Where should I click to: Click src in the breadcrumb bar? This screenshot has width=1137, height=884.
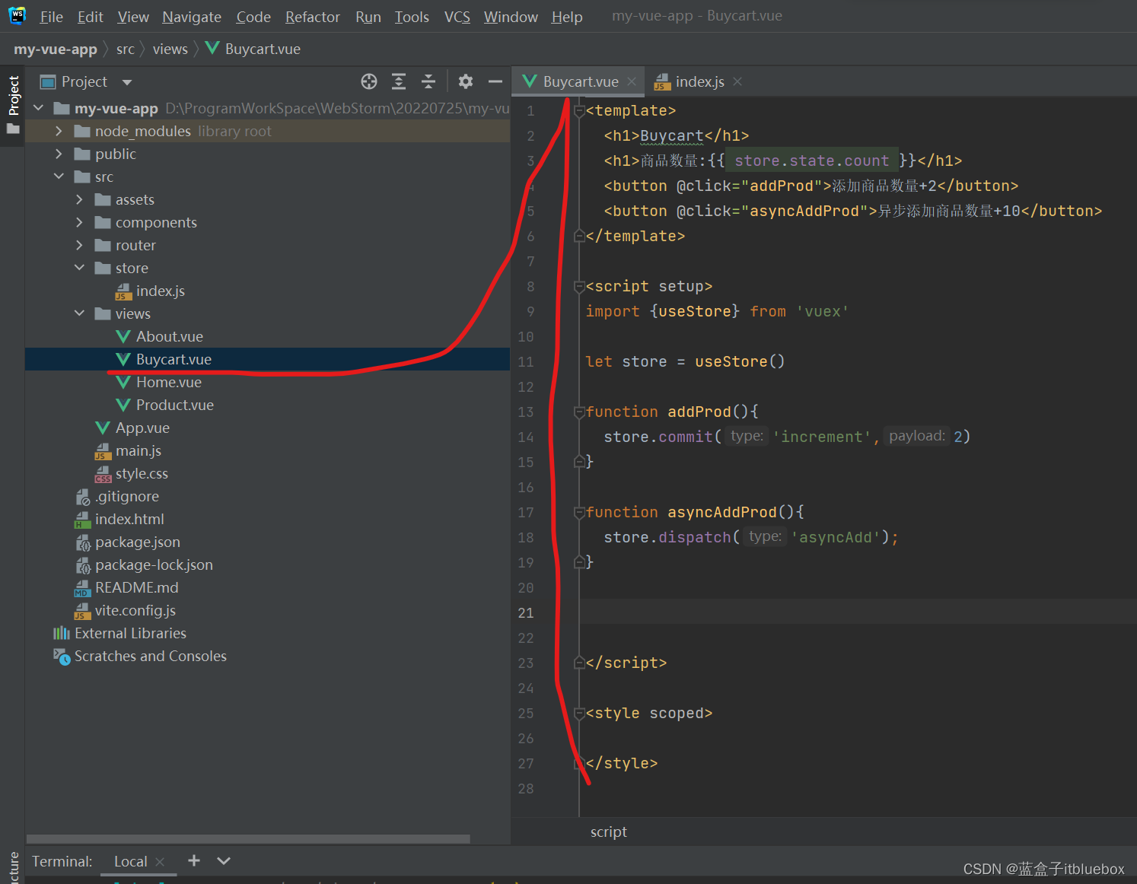point(126,49)
